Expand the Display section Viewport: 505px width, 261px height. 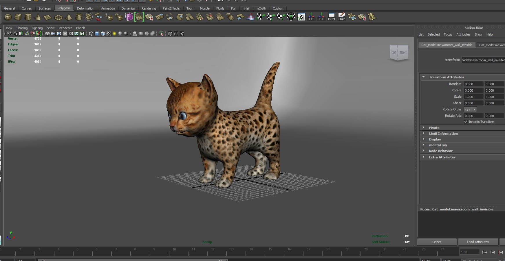tap(423, 139)
